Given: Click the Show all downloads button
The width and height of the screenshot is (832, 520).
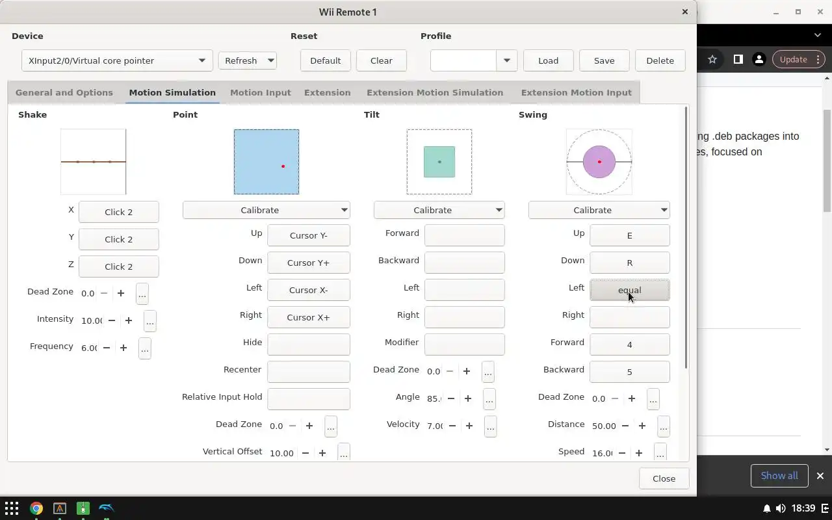Looking at the screenshot, I should [x=779, y=476].
